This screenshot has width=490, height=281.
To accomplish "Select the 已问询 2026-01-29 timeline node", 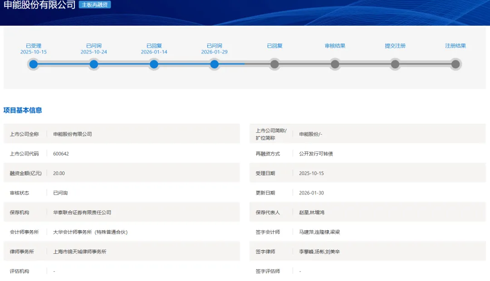I will point(214,64).
